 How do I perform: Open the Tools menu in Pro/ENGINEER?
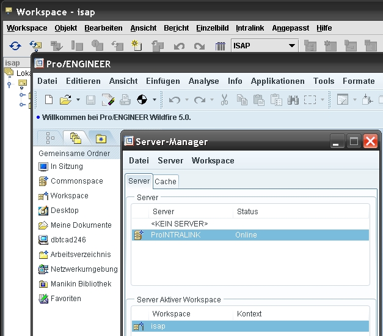[x=324, y=81]
